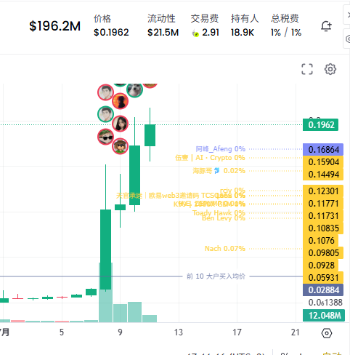This screenshot has width=350, height=355.
Task: Click the largest volume bar
Action: [105, 292]
